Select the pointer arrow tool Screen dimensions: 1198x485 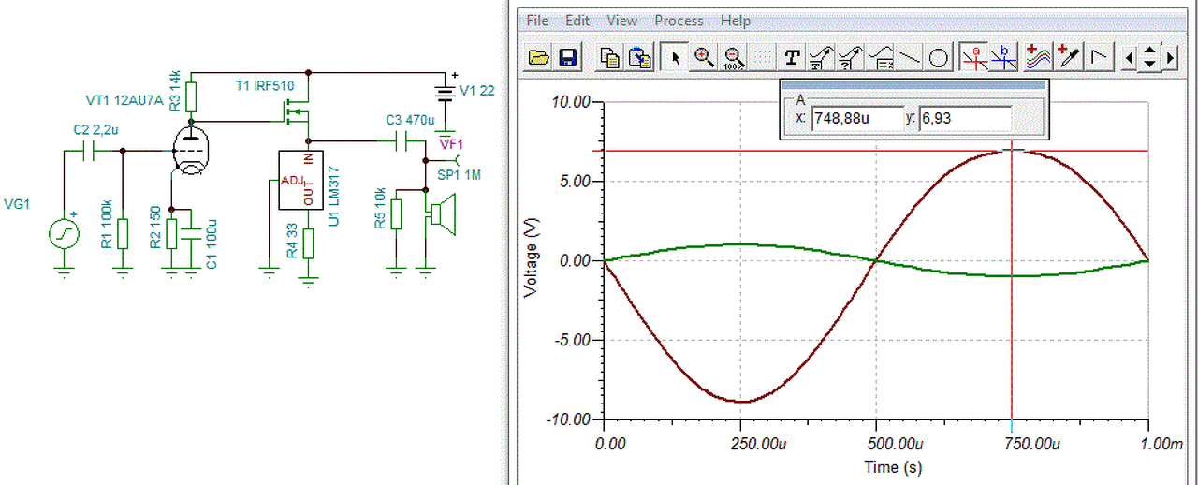coord(674,58)
